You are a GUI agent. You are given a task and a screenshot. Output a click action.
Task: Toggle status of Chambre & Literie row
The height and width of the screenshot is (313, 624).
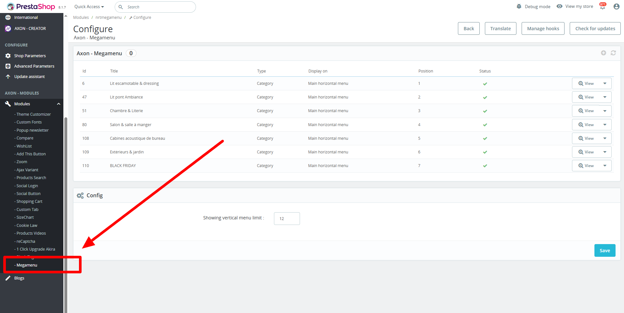(x=485, y=111)
